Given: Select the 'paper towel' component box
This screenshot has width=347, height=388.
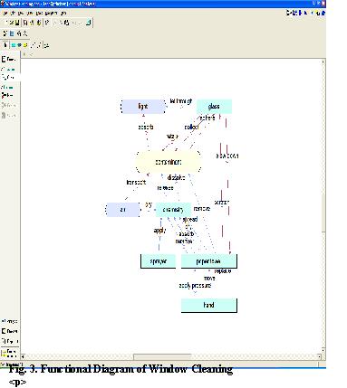Looking at the screenshot, I should click(x=208, y=261).
